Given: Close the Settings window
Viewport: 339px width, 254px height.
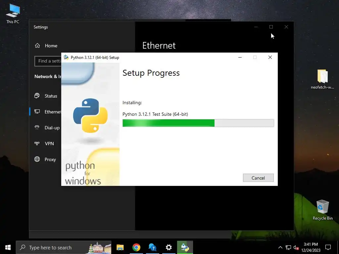Looking at the screenshot, I should pos(286,27).
